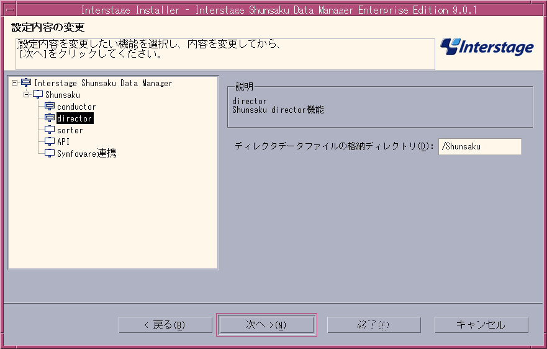Click the conductor component icon

click(x=50, y=106)
